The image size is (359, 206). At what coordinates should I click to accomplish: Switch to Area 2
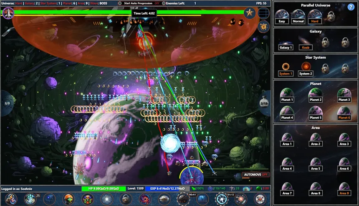316,139
